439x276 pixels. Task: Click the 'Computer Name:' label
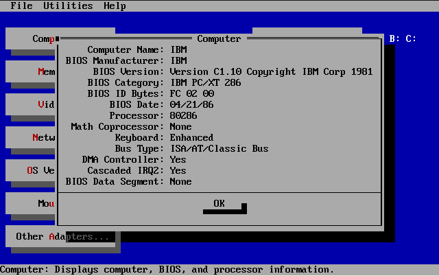coord(126,49)
